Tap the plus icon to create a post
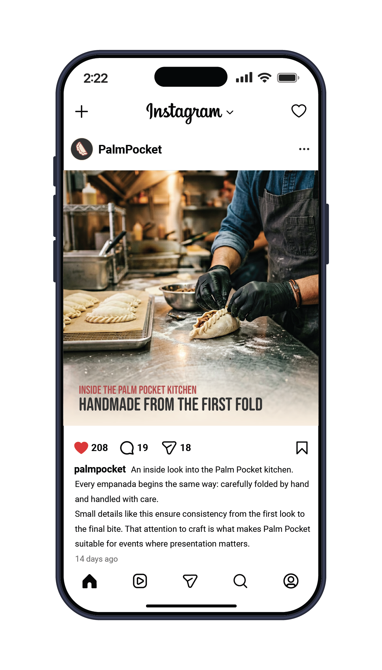 (81, 112)
